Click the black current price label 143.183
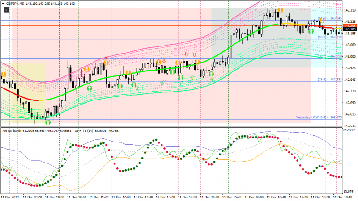358x201 pixels. click(x=349, y=29)
